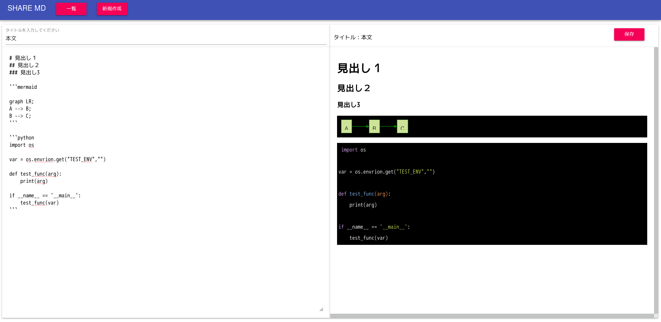The width and height of the screenshot is (661, 322).
Task: Click the '## 見出し２' line in editor
Action: click(24, 65)
